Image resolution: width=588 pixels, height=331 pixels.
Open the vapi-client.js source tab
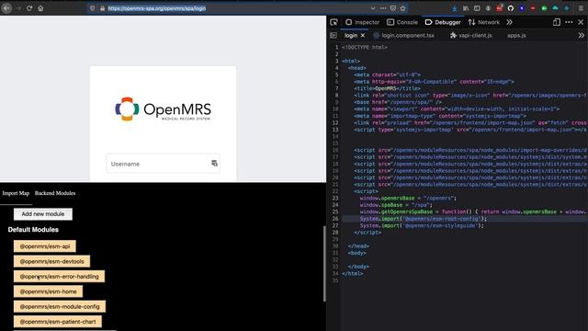471,35
